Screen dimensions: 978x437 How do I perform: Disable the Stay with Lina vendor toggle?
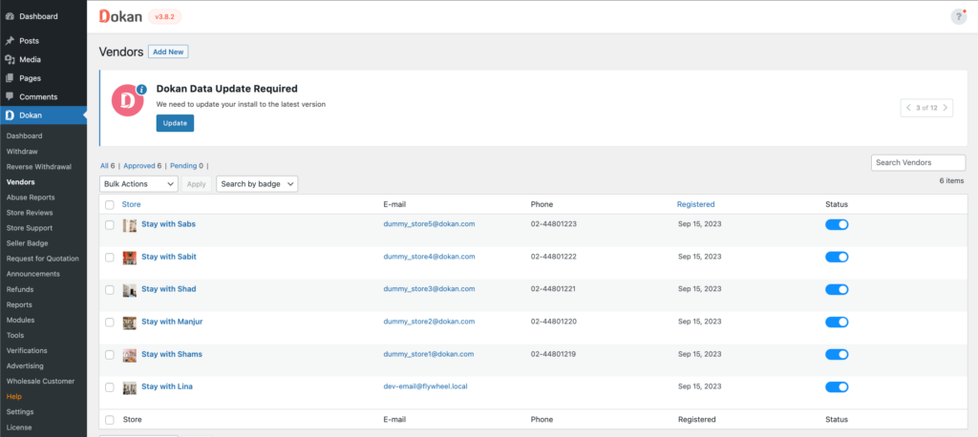click(x=837, y=387)
